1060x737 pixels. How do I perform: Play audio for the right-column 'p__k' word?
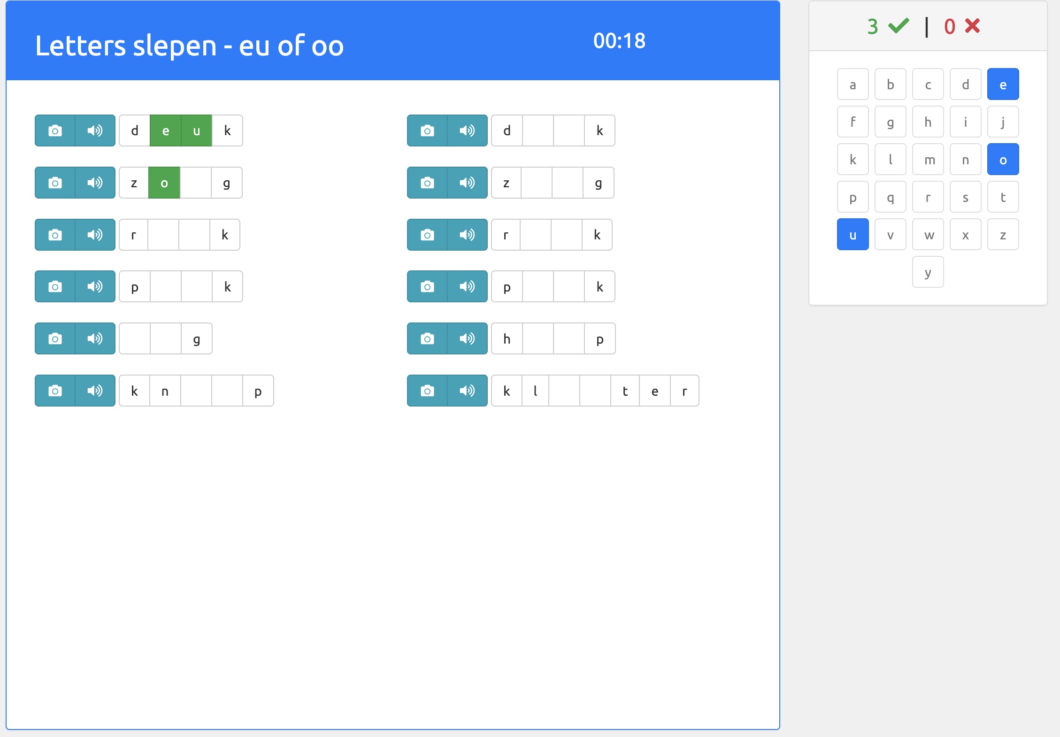[x=467, y=286]
